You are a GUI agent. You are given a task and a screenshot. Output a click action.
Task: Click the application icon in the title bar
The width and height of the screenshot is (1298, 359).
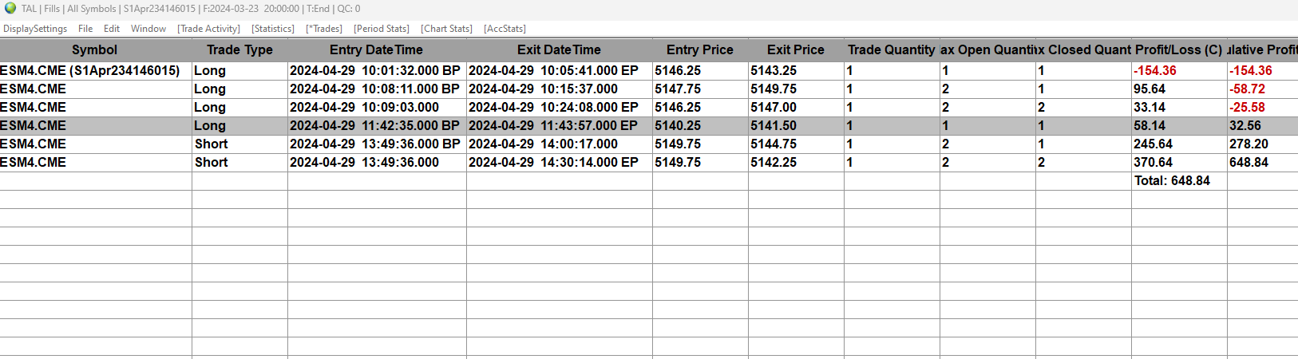pos(10,9)
